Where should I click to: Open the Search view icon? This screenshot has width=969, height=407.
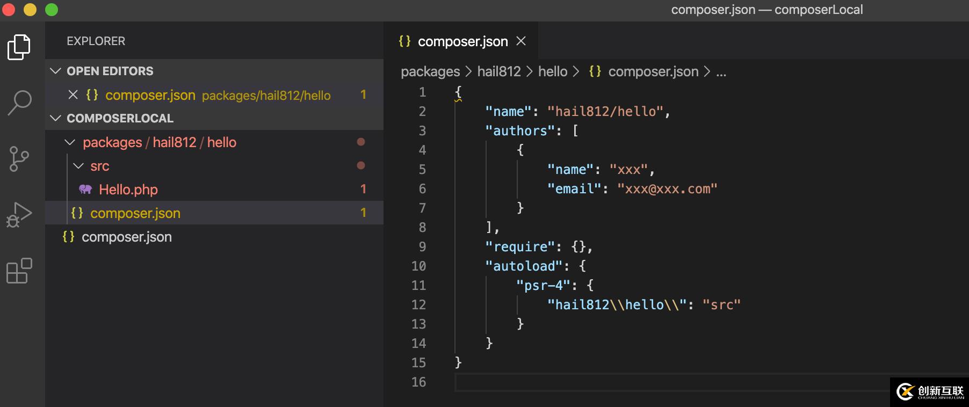click(19, 103)
